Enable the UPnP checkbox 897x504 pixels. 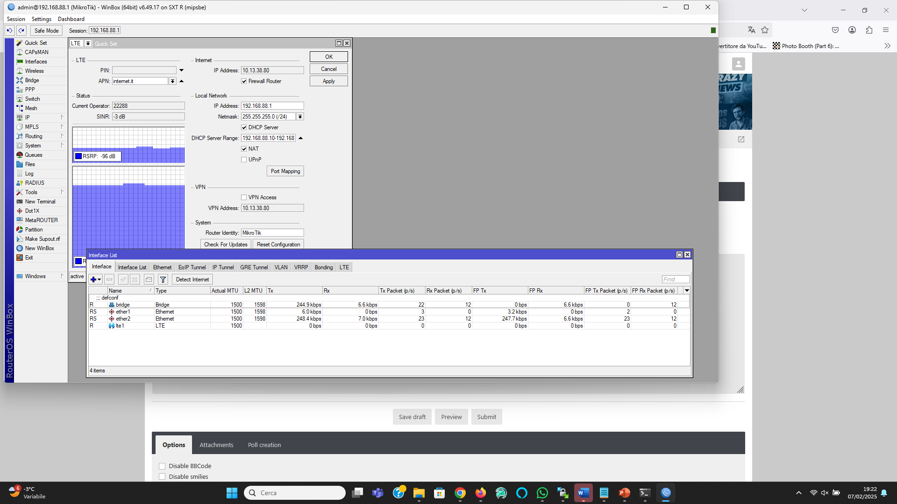point(244,160)
